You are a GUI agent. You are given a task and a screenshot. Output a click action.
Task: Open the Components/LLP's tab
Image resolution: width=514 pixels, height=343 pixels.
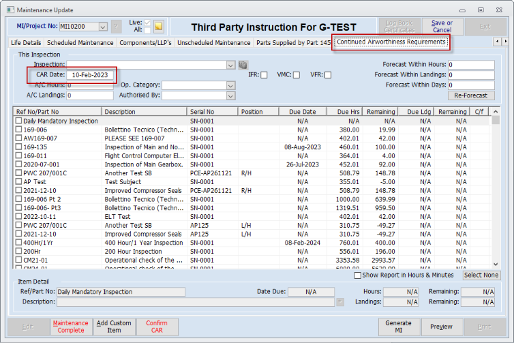(145, 43)
